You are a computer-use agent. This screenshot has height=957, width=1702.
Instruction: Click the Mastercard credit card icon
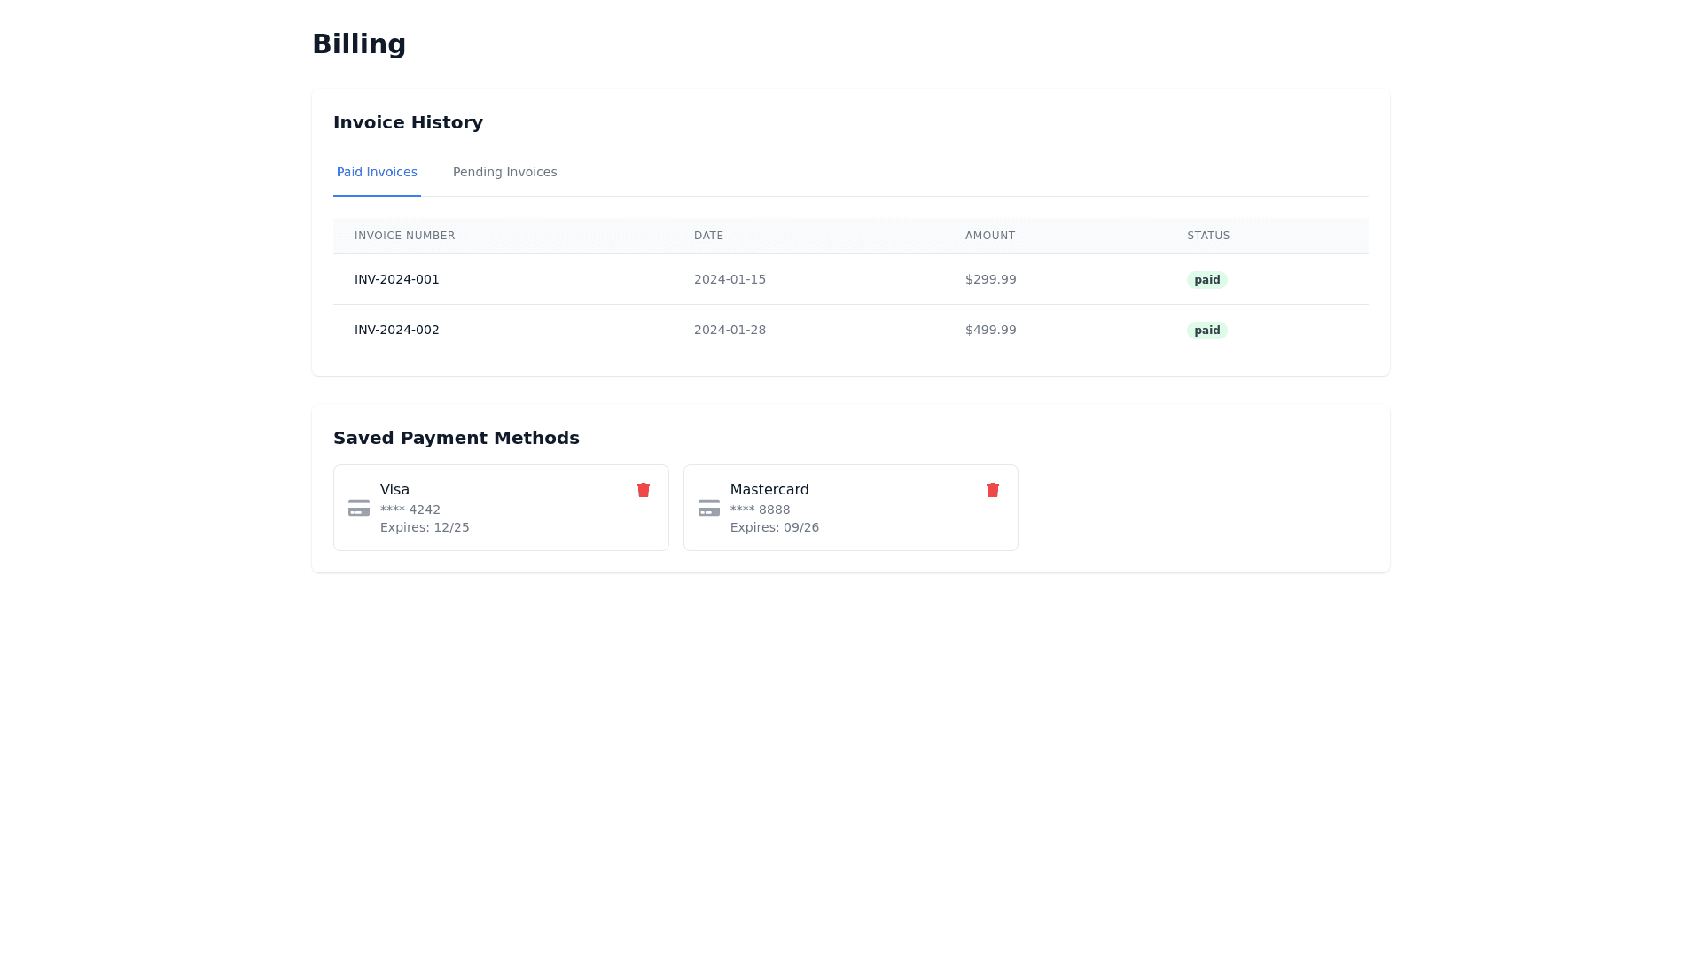[709, 508]
